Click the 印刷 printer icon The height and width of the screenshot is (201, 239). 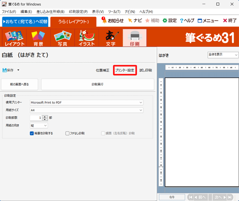click(135, 38)
